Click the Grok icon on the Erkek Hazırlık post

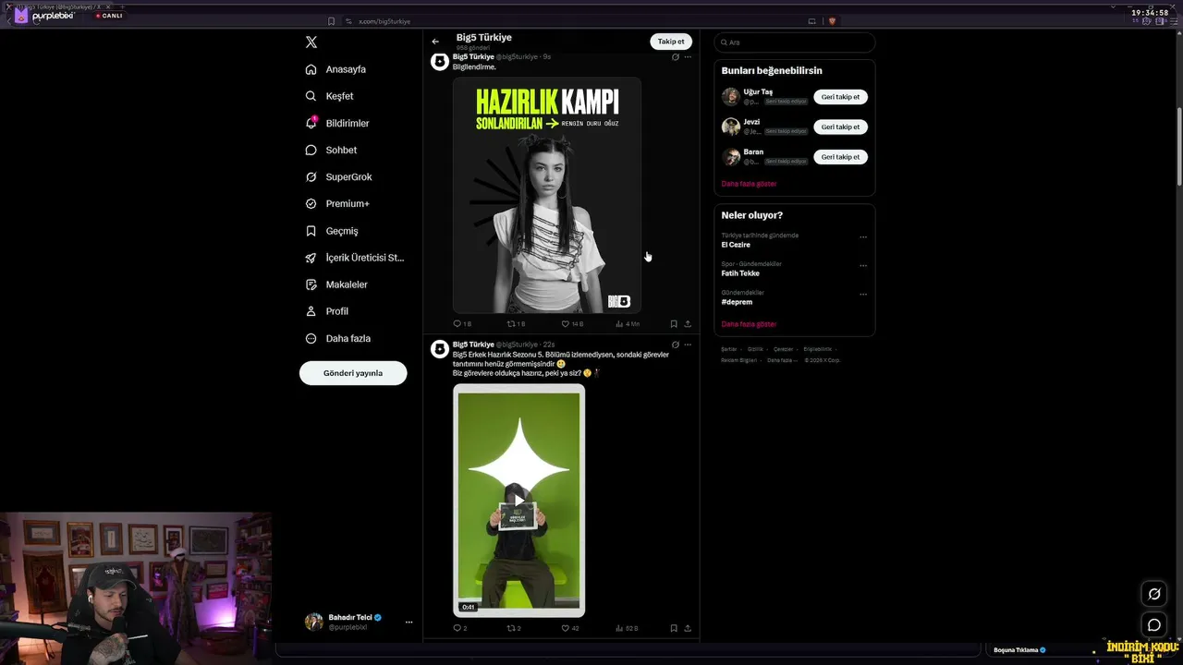[x=676, y=345]
